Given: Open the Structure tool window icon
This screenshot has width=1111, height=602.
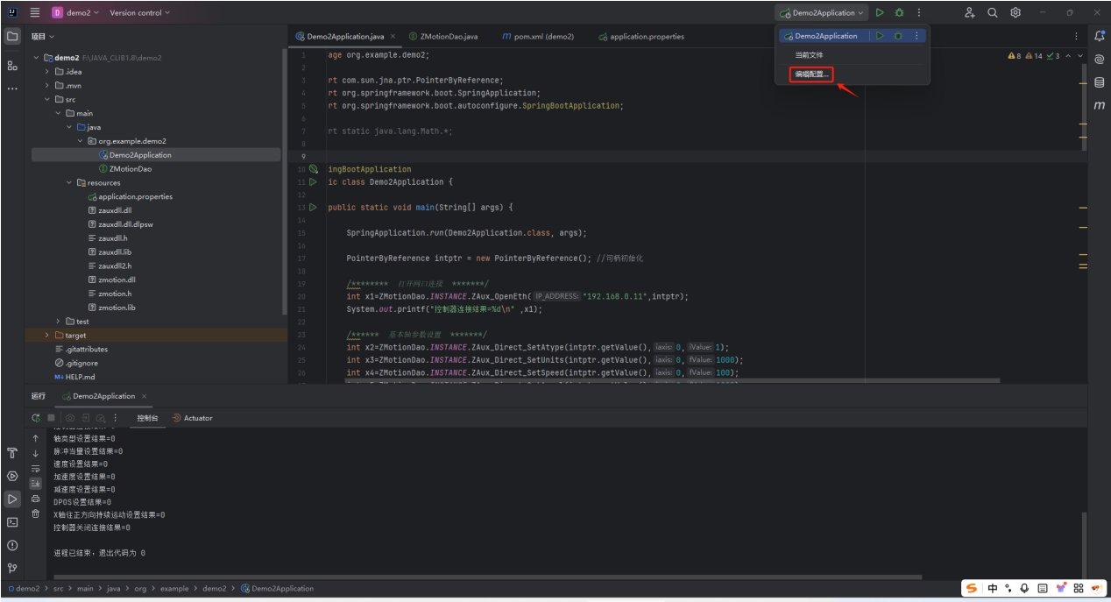Looking at the screenshot, I should [12, 66].
